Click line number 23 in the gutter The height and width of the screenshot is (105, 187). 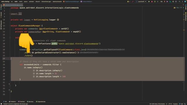pos(4,59)
